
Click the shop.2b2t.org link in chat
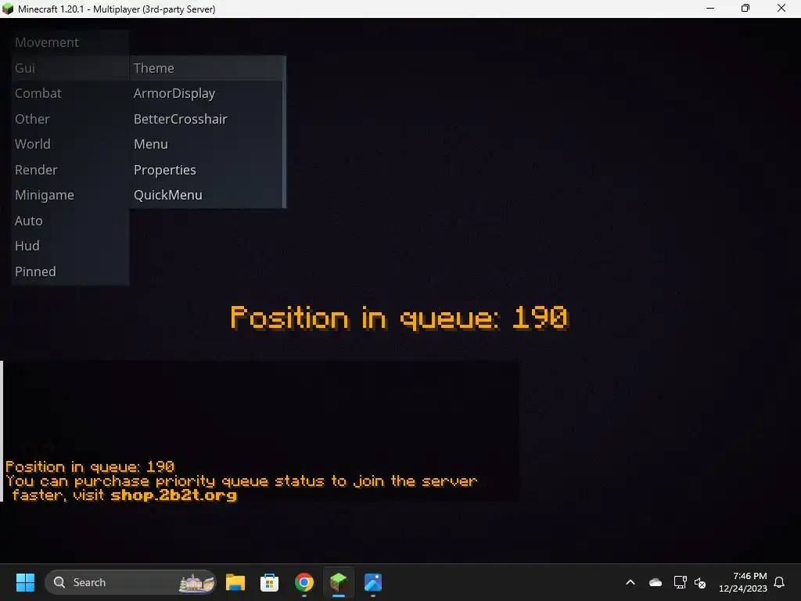point(174,495)
